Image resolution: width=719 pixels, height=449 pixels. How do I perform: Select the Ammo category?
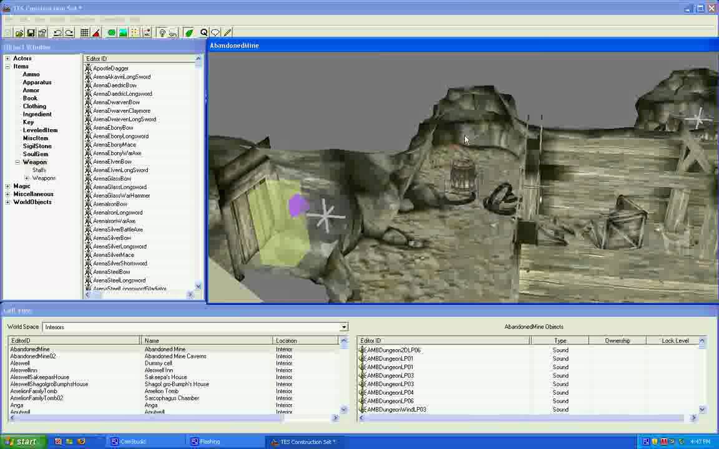(31, 74)
